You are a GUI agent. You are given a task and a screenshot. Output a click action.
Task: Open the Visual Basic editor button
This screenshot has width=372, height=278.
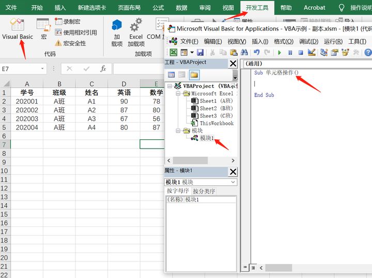pyautogui.click(x=18, y=29)
